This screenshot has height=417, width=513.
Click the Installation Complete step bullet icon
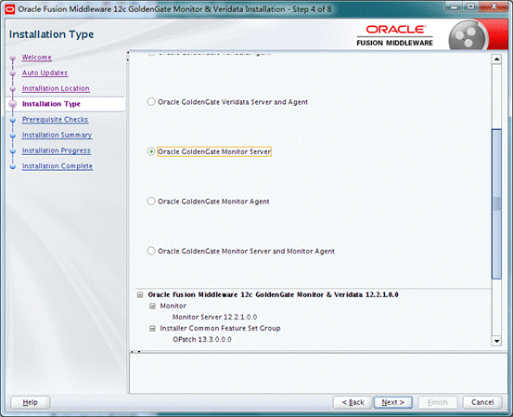click(x=13, y=166)
